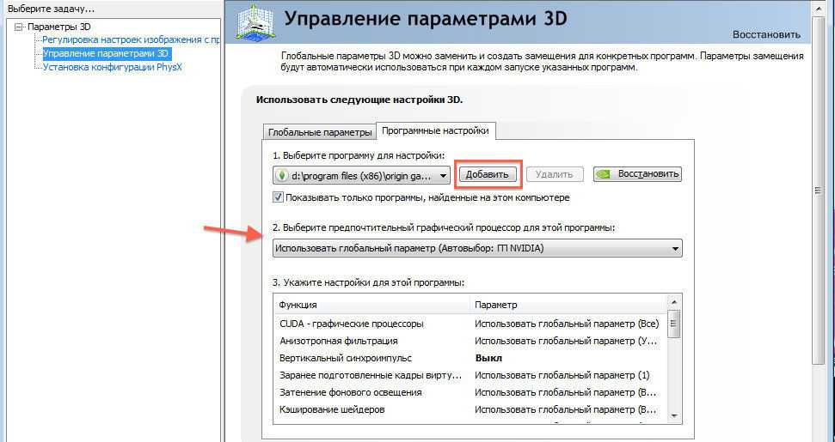This screenshot has height=442, width=835.
Task: Click the 'Удалить' button
Action: (x=554, y=174)
